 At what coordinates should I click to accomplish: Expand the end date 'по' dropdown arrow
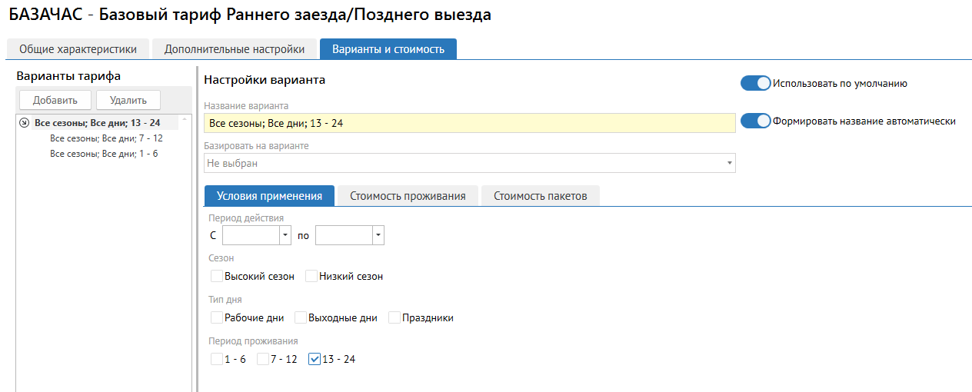[x=378, y=235]
